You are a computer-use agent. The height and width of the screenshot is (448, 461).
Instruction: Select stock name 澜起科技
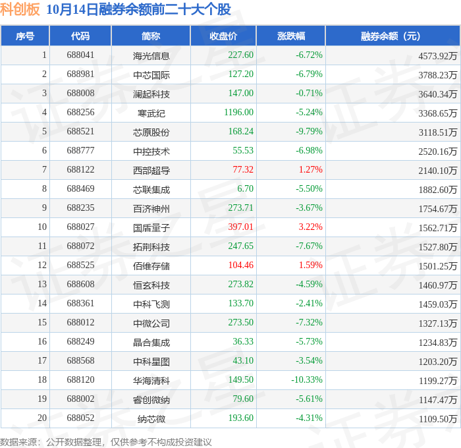pyautogui.click(x=151, y=94)
